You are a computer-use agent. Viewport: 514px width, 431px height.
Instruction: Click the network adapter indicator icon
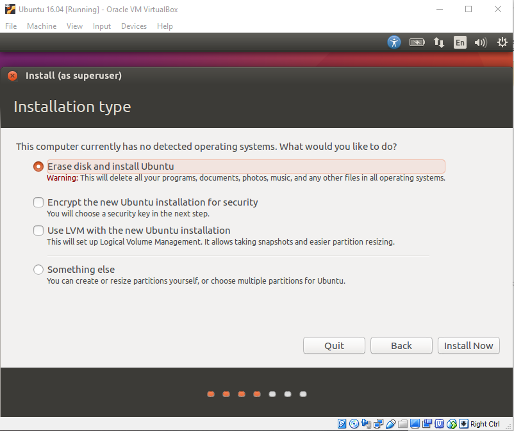pyautogui.click(x=378, y=424)
